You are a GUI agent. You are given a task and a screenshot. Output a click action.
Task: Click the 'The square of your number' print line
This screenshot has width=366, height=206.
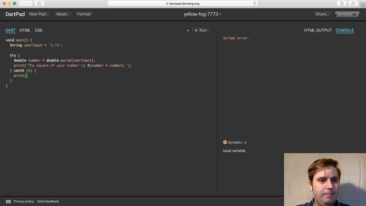[73, 65]
